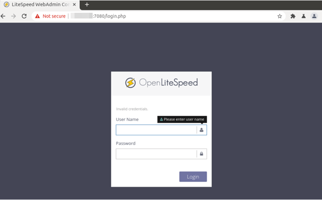322x200 pixels.
Task: Click the user icon in User Name field
Action: tap(202, 130)
